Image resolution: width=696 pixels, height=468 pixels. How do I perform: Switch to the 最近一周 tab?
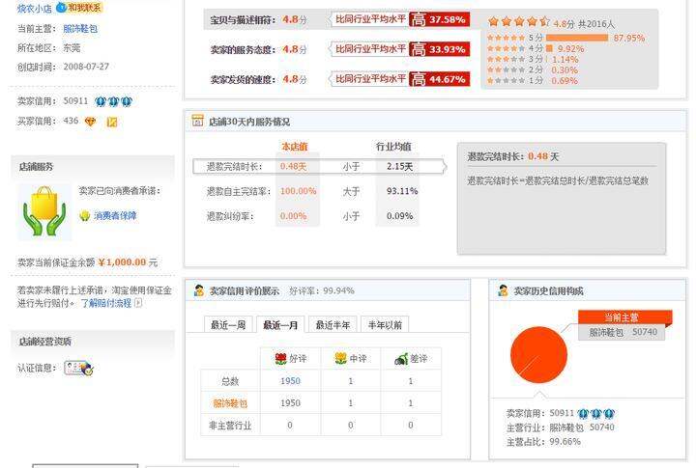pos(228,325)
